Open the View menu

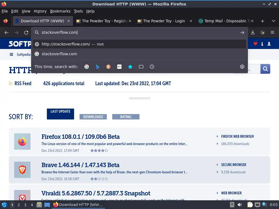(26, 11)
